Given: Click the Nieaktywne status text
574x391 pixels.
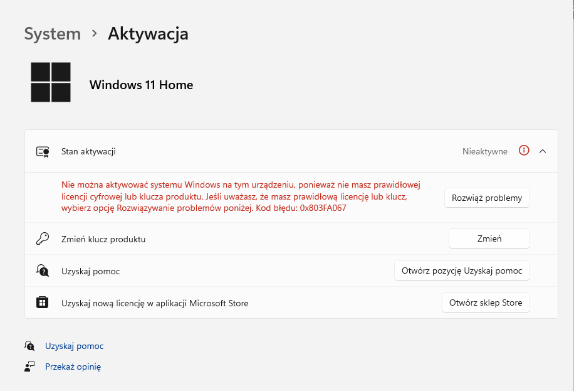Looking at the screenshot, I should coord(484,151).
